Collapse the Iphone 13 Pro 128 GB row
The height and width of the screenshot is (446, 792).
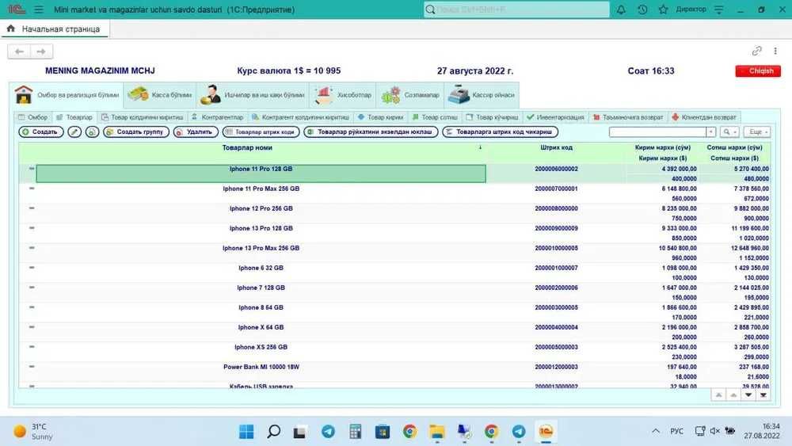tap(32, 228)
